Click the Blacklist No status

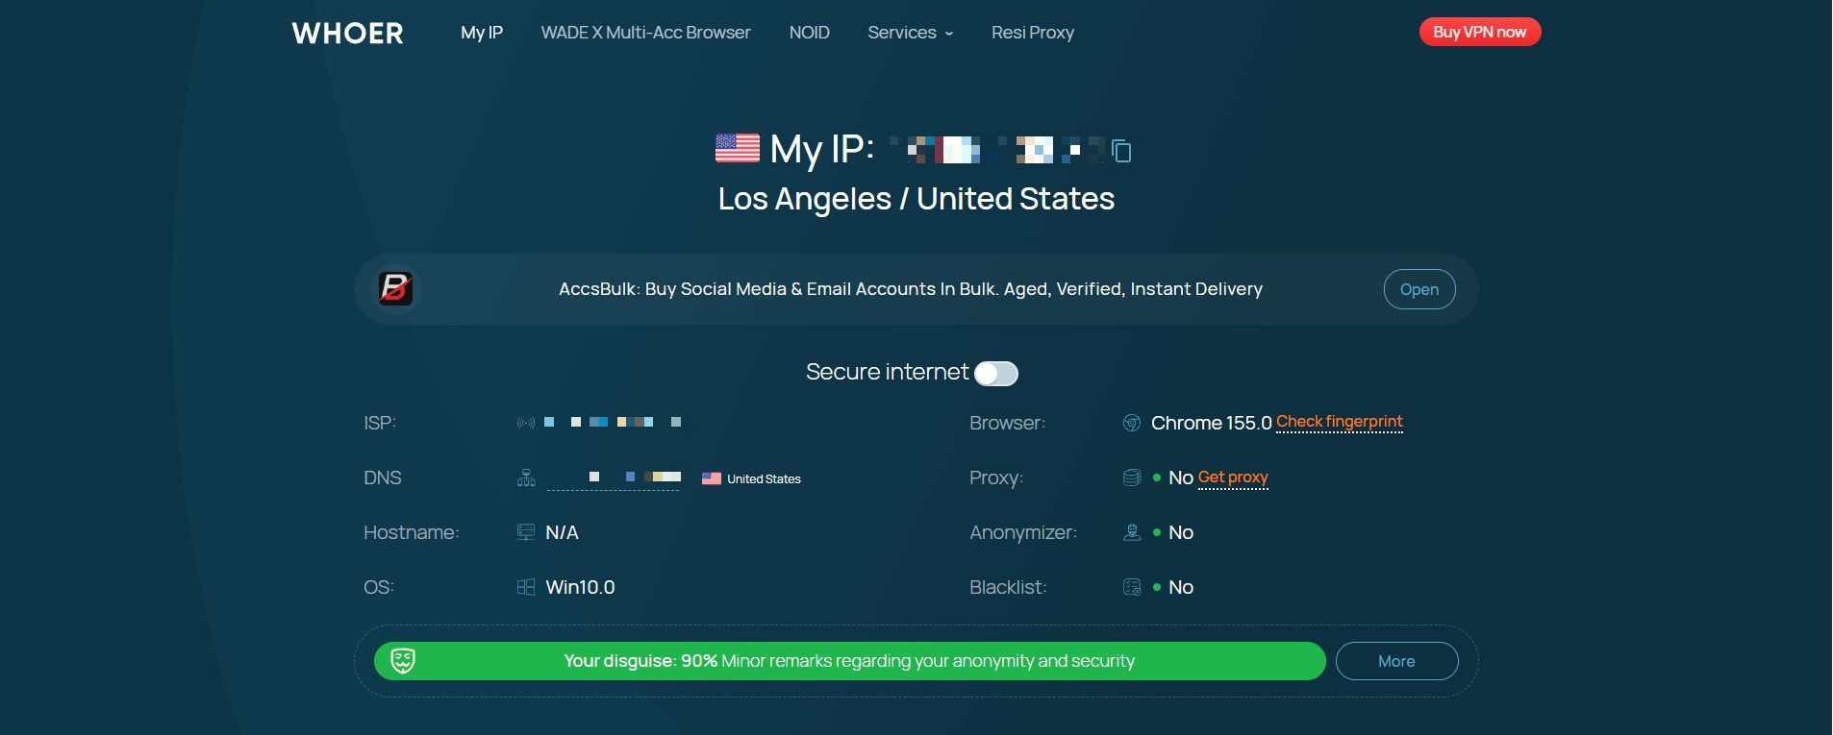1181,587
